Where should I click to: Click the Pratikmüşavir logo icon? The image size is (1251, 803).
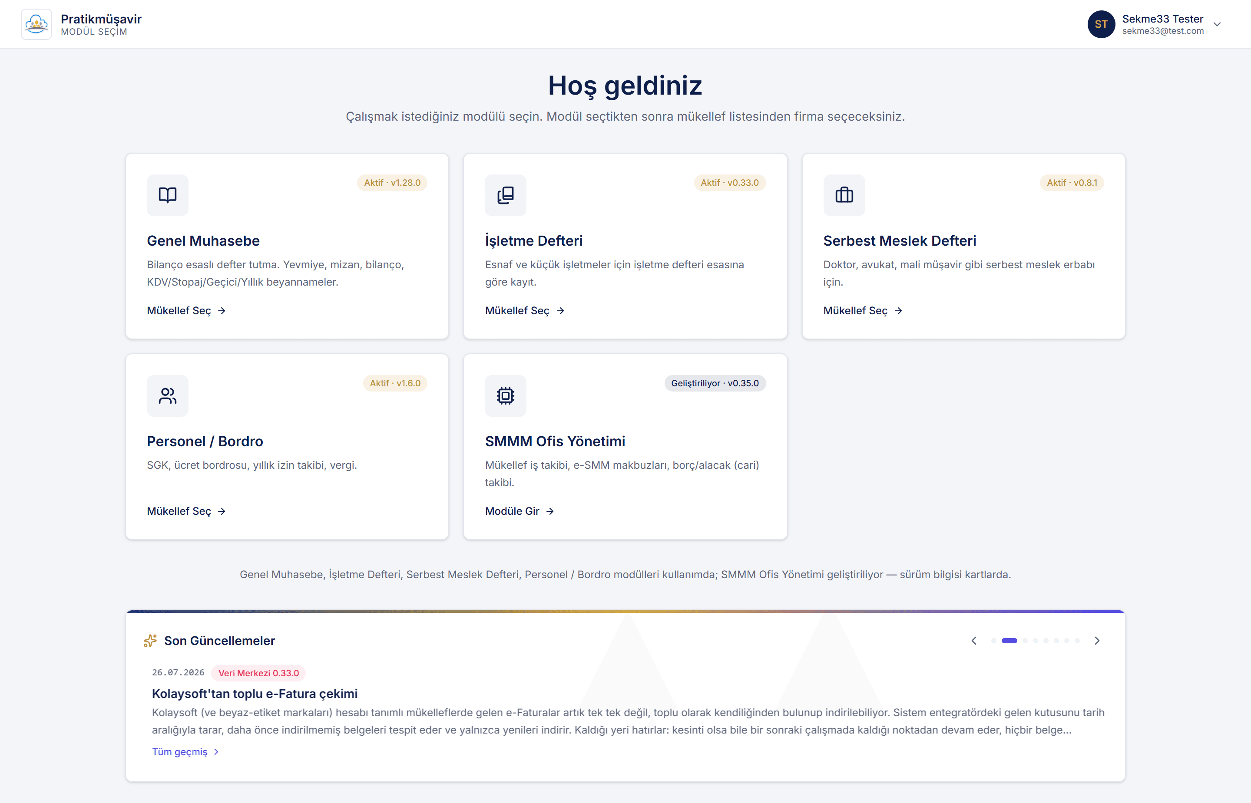(x=36, y=24)
